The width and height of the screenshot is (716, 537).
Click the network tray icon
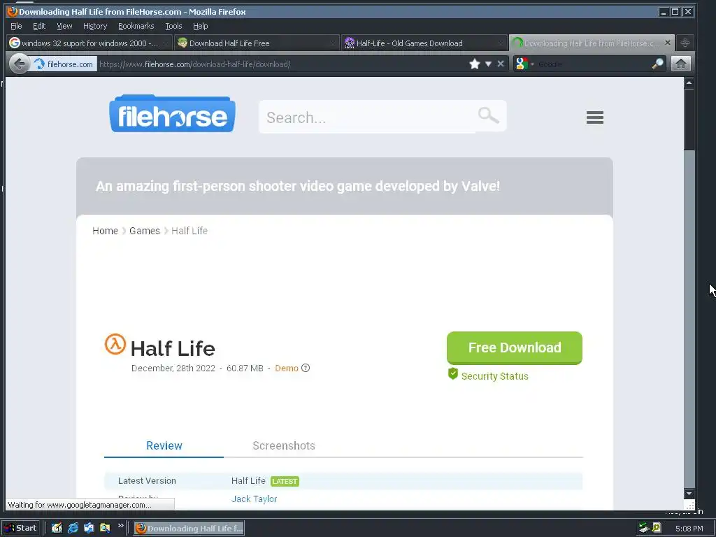point(644,528)
